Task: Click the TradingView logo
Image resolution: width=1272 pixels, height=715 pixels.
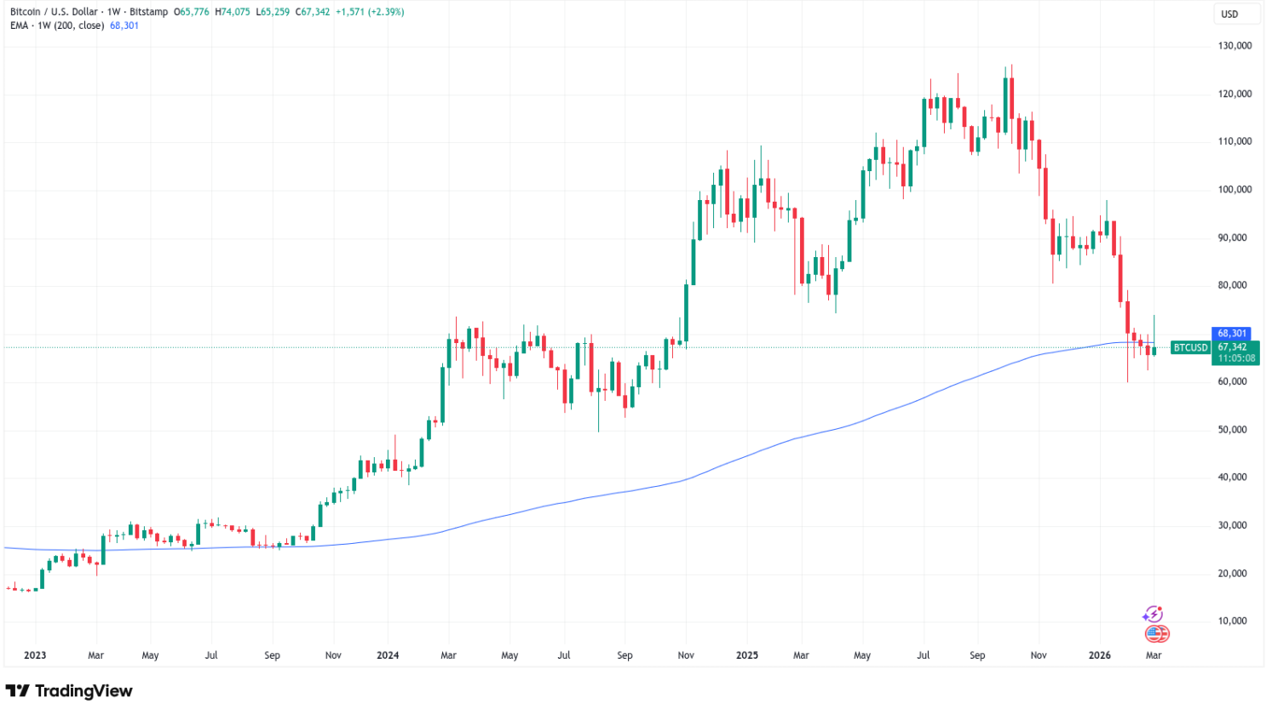Action: click(70, 691)
